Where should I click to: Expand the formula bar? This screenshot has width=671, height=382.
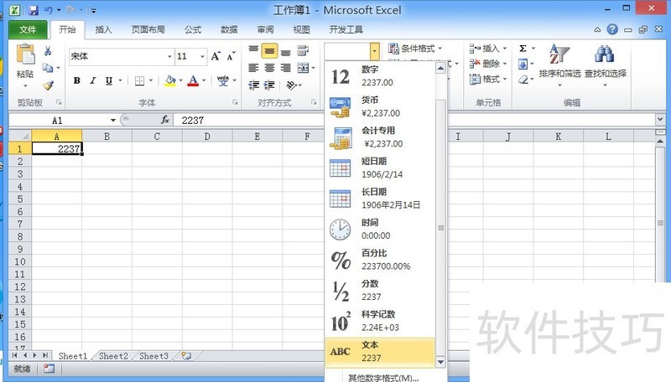tap(659, 120)
